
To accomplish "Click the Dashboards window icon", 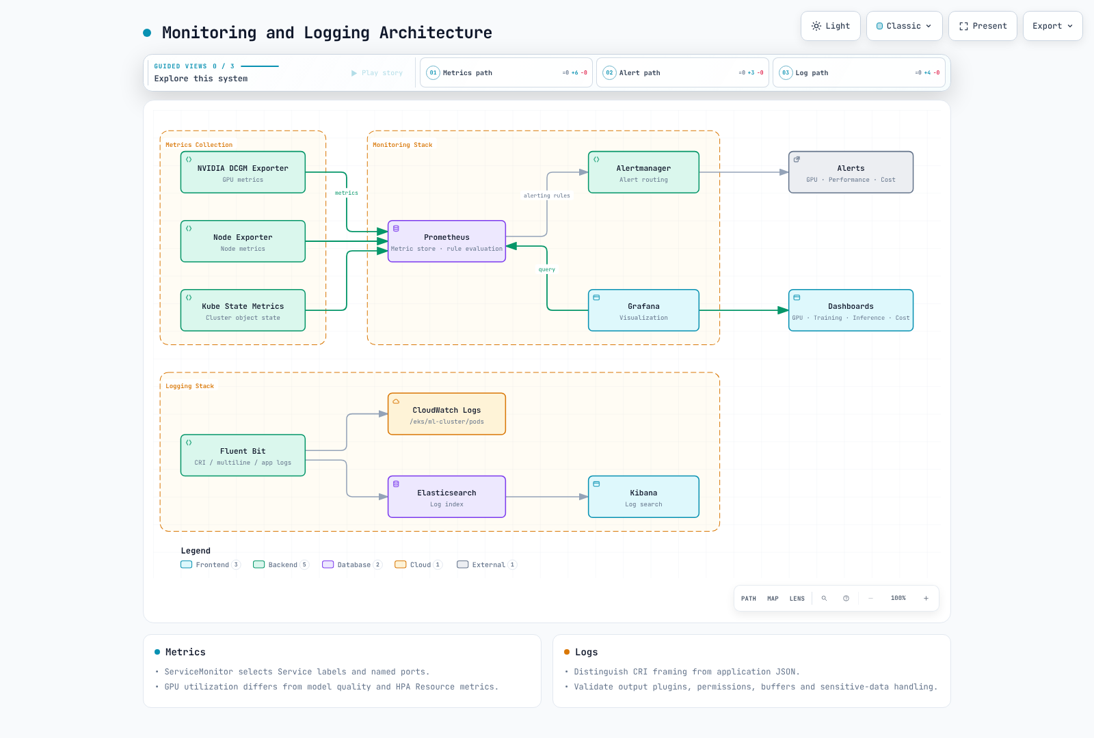I will (797, 297).
